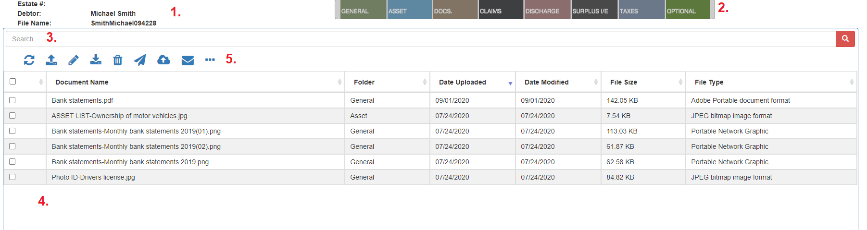This screenshot has height=230, width=867.
Task: Click the pencil edit icon
Action: point(74,60)
